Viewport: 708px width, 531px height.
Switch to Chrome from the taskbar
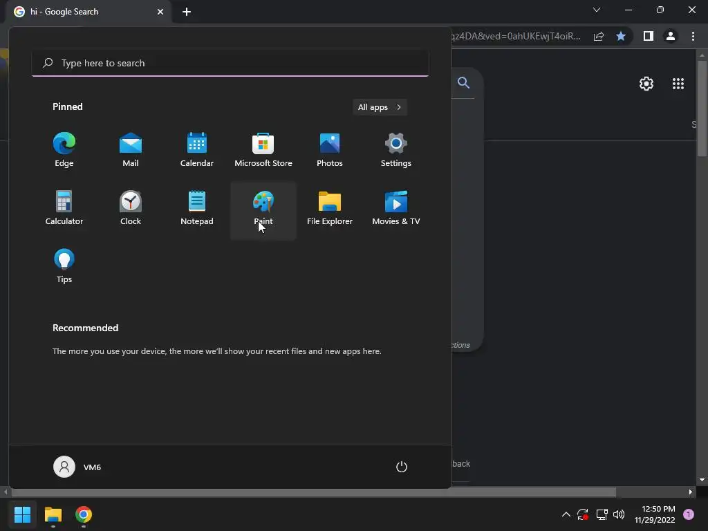point(84,514)
